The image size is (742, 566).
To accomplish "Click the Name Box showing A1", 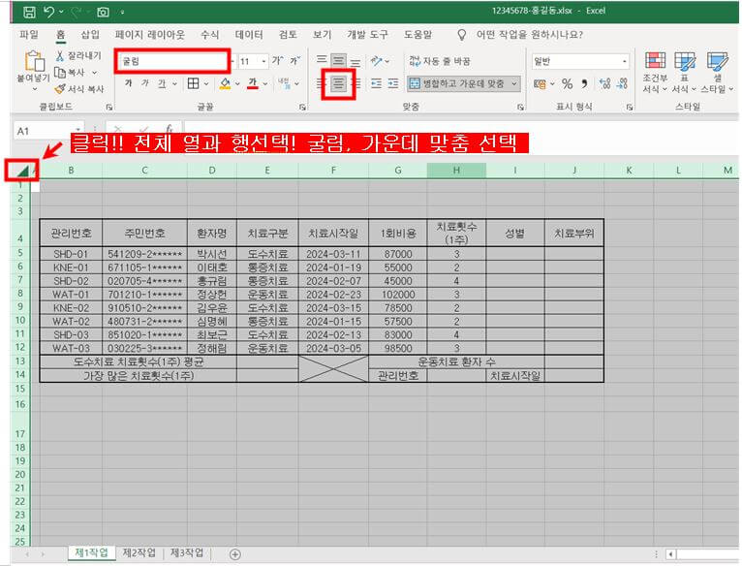I will coord(47,131).
